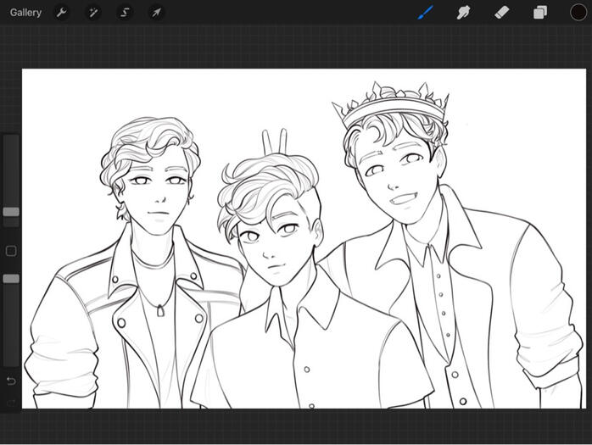The height and width of the screenshot is (445, 592).
Task: Select the Smudge finger tool
Action: click(x=464, y=13)
